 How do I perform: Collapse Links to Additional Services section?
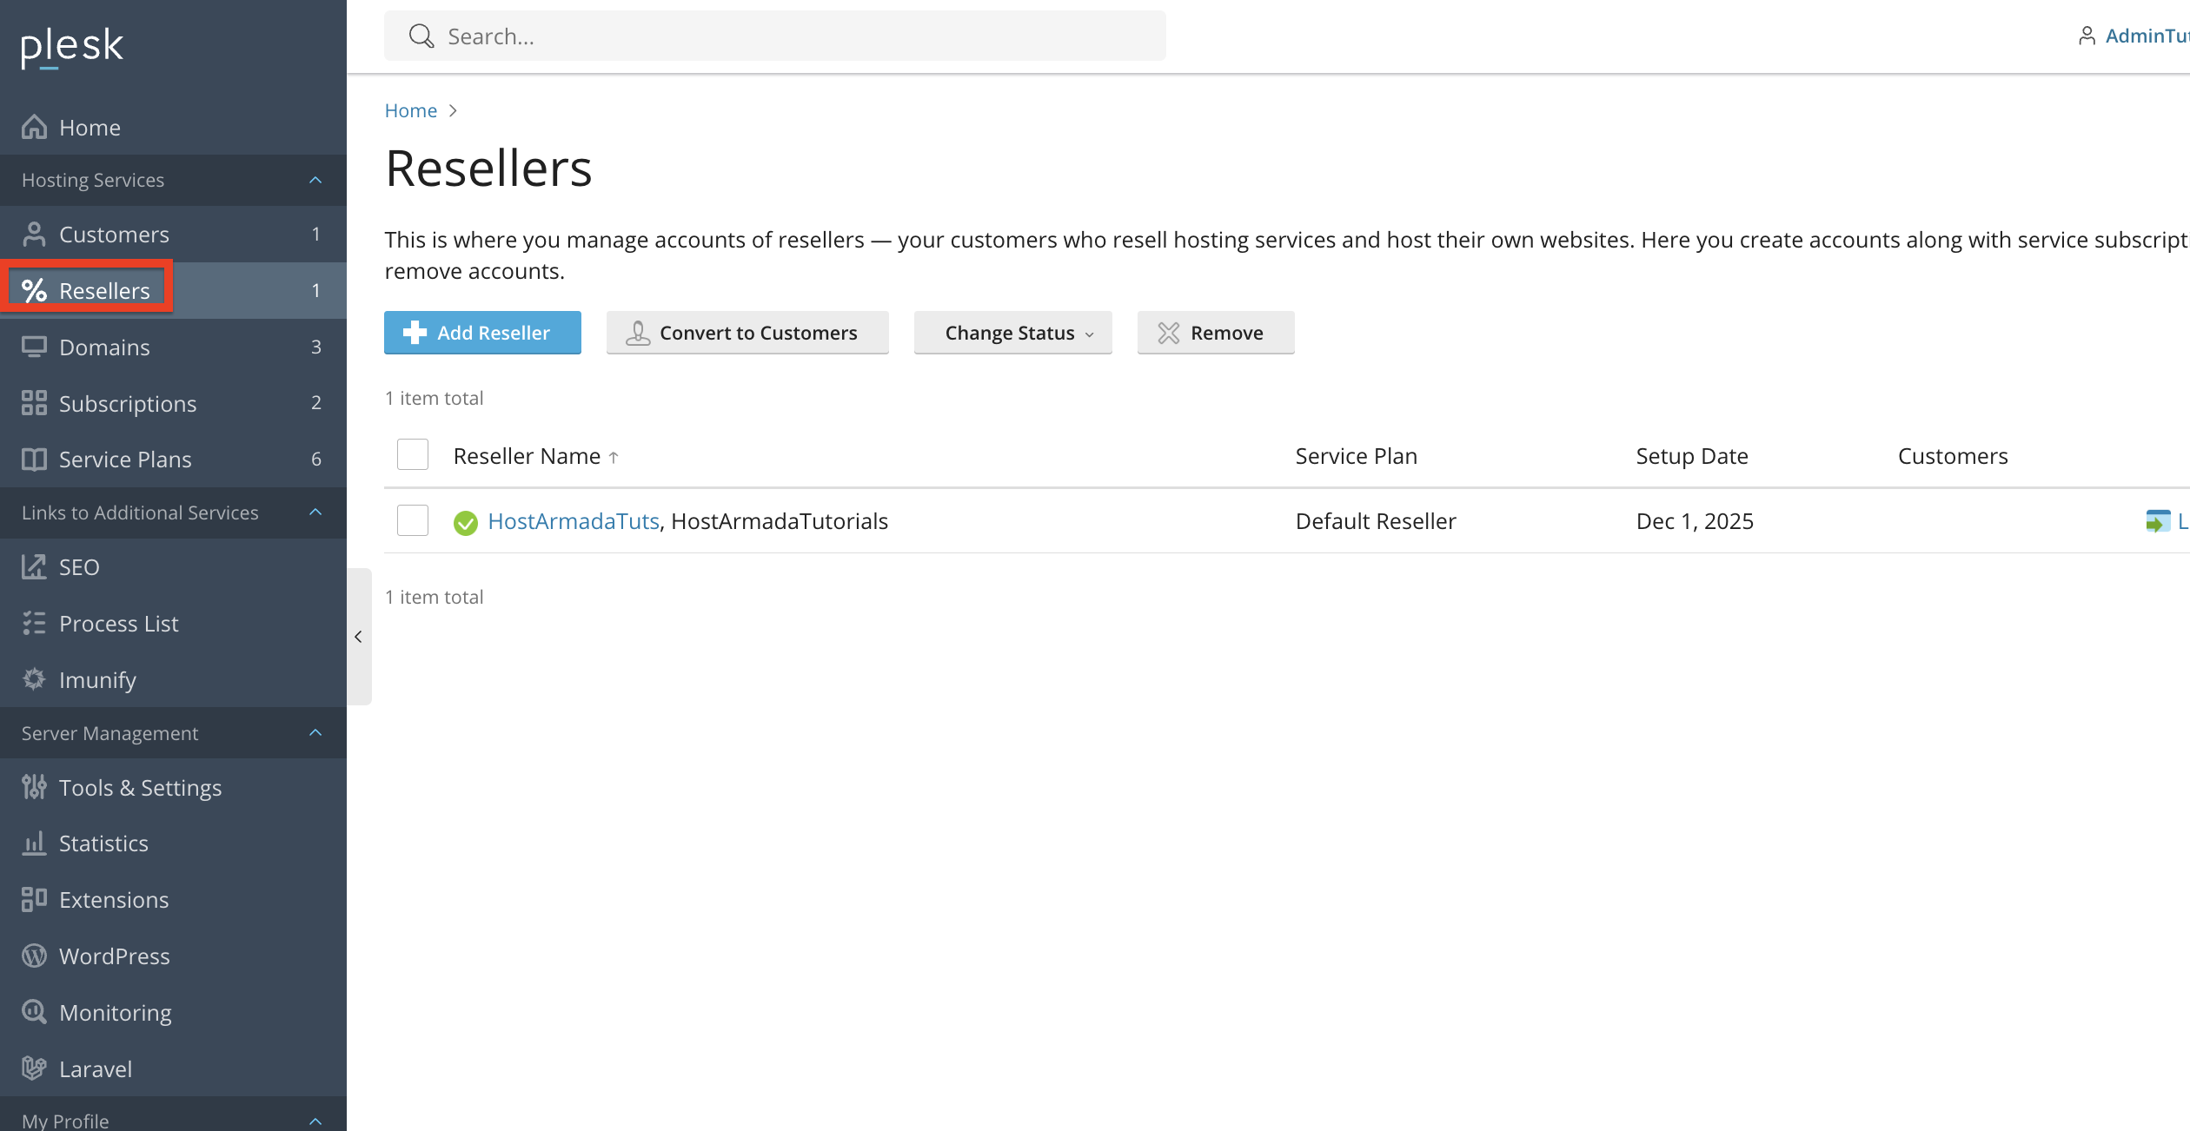coord(315,513)
